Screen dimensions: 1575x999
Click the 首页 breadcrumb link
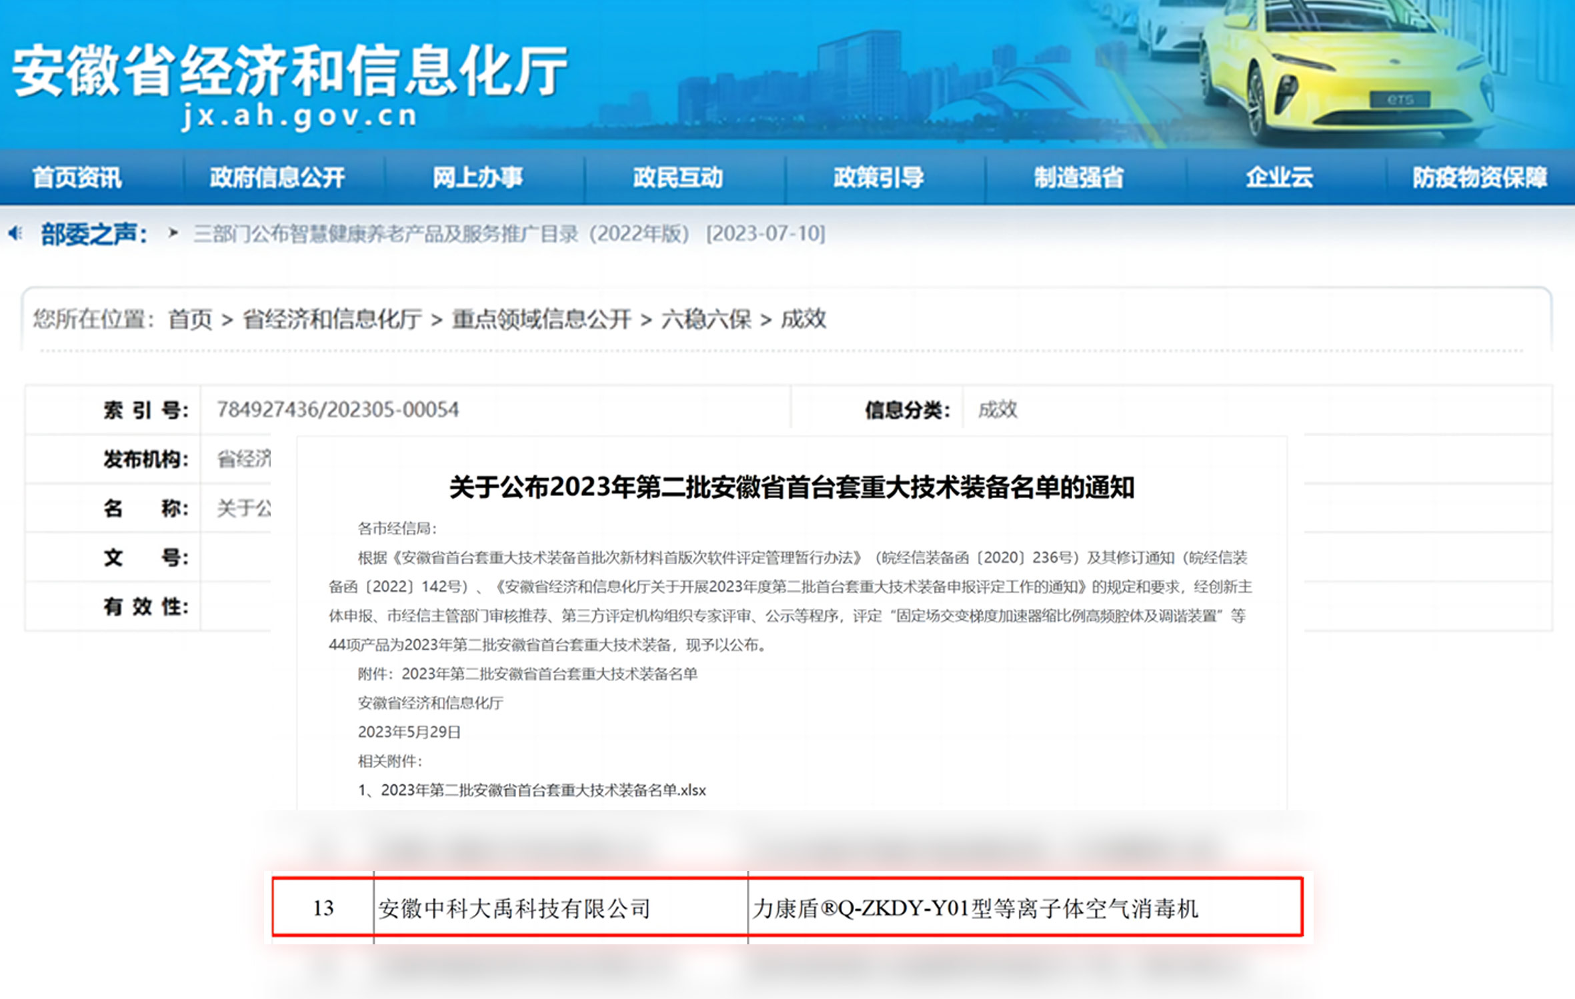coord(190,319)
